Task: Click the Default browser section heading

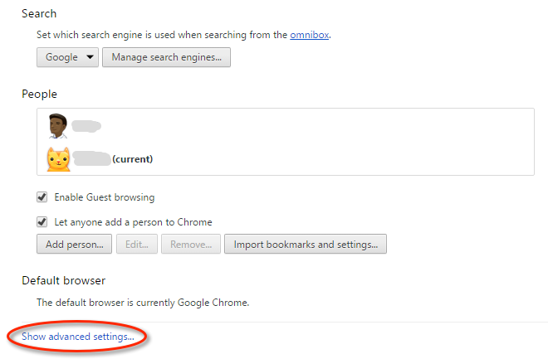Action: tap(63, 281)
